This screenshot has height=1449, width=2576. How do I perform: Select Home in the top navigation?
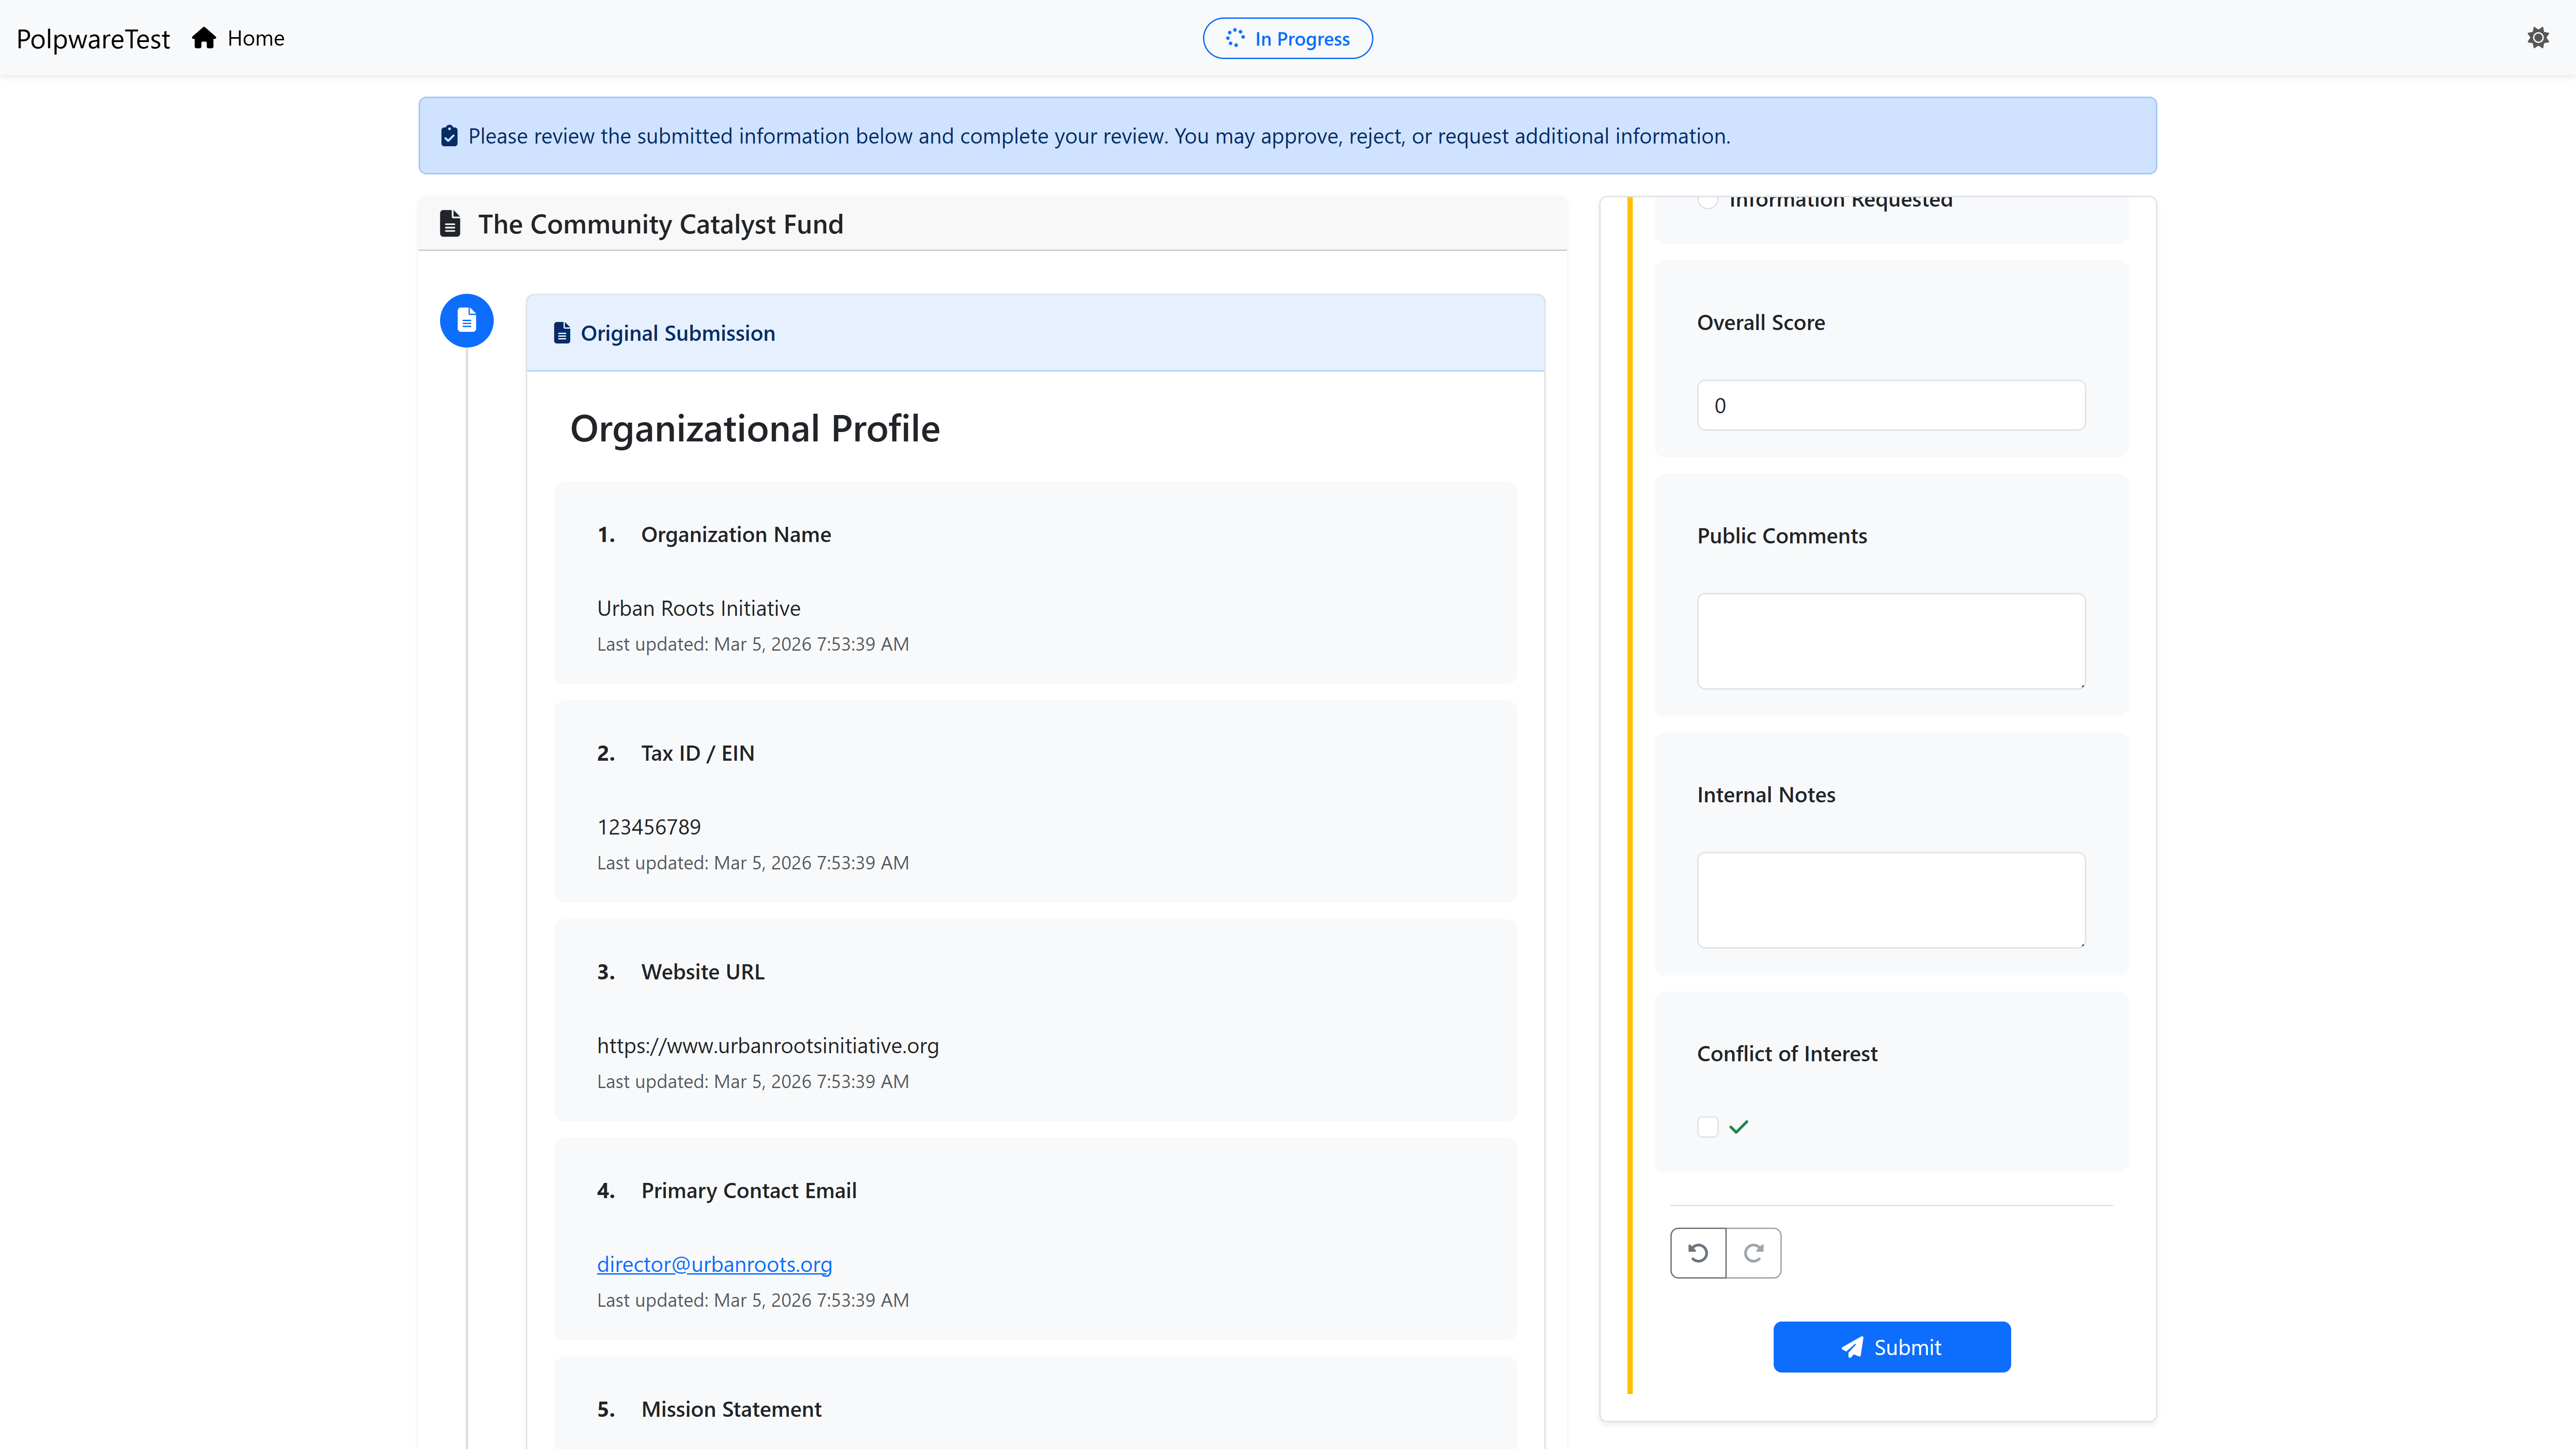tap(256, 37)
